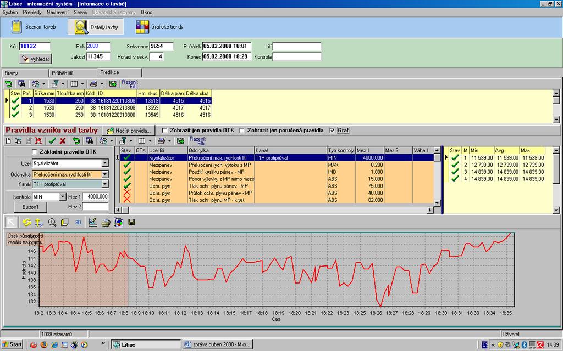Expand sort dropdown arrow in rules toolbar
This screenshot has width=563, height=351.
click(x=111, y=141)
